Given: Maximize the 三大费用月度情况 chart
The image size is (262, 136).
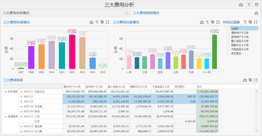Looking at the screenshot, I should click(x=218, y=22).
